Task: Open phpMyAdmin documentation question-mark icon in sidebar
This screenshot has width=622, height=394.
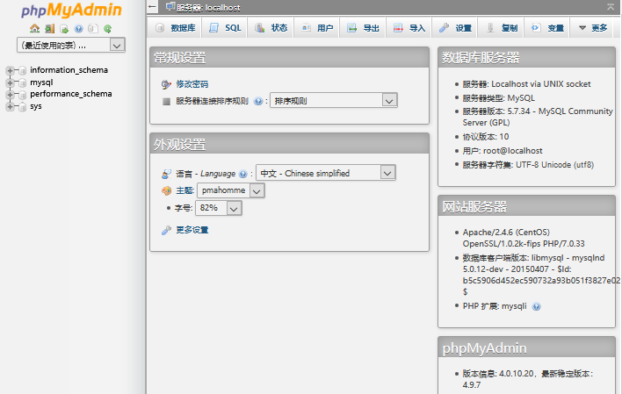Action: [x=78, y=29]
